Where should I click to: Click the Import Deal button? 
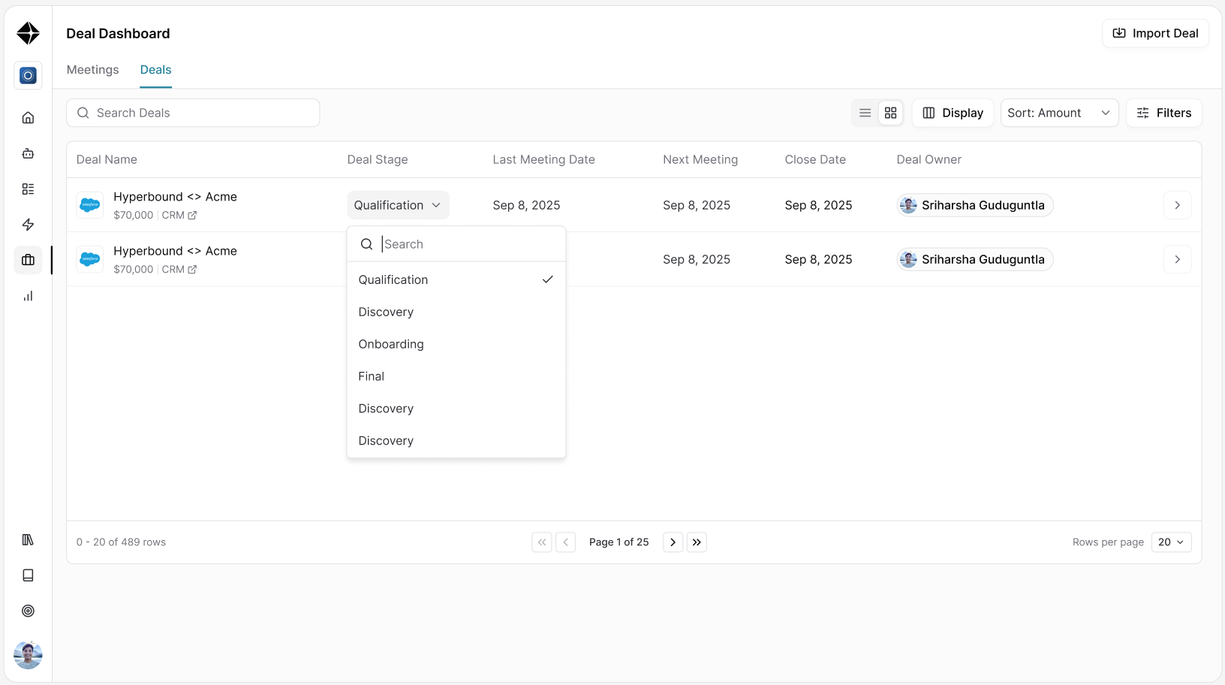pos(1155,33)
